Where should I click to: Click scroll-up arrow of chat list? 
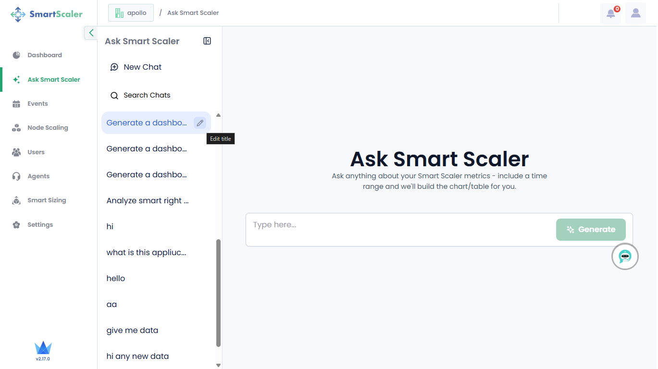(218, 115)
